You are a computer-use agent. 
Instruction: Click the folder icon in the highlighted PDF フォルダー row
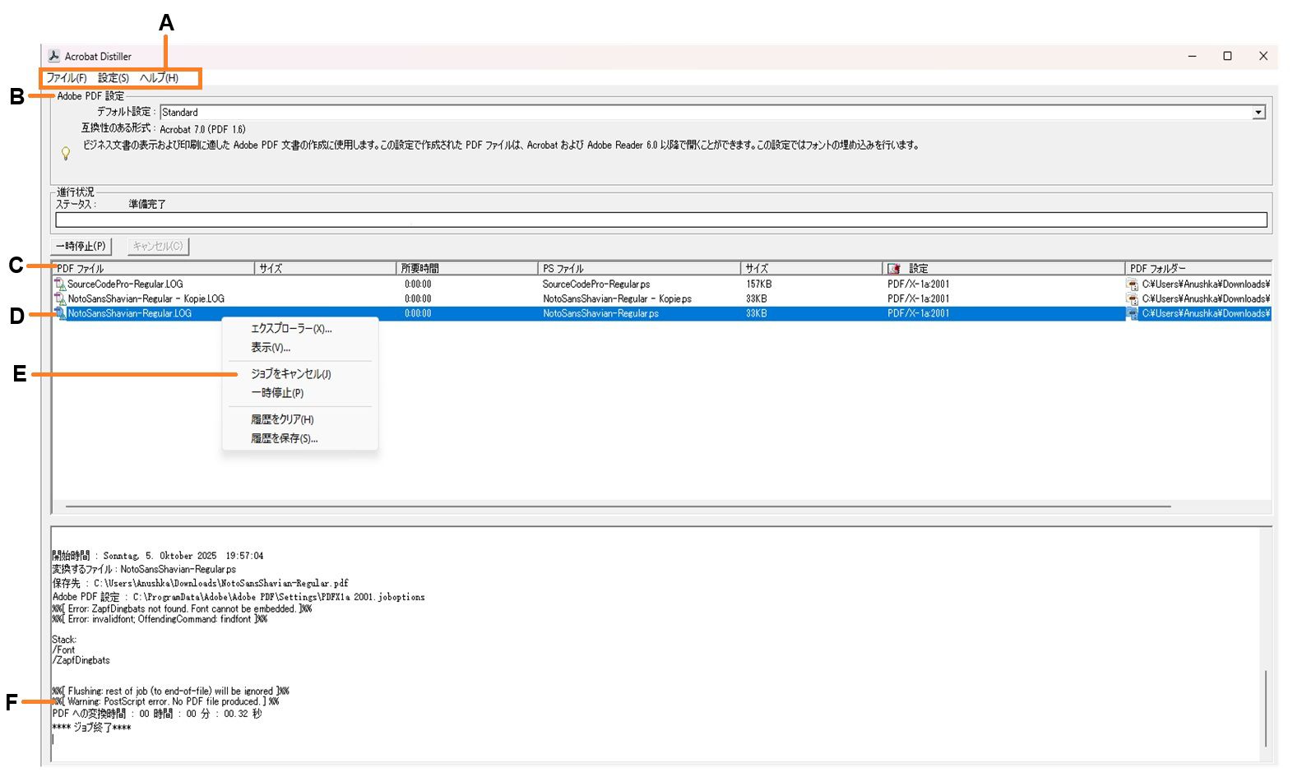click(1133, 313)
